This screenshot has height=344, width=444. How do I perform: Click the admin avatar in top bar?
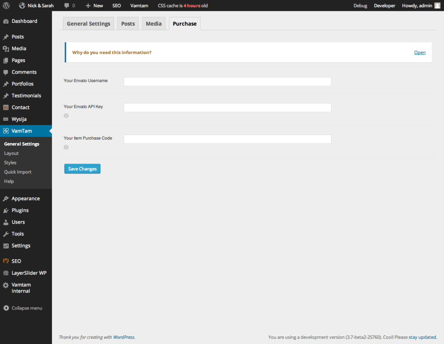point(437,5)
